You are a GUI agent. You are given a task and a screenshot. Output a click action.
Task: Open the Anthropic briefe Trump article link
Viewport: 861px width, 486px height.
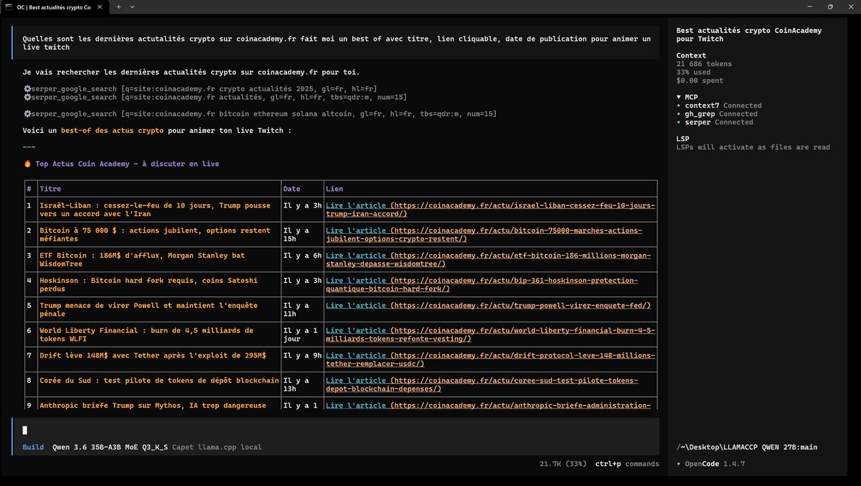pyautogui.click(x=489, y=406)
